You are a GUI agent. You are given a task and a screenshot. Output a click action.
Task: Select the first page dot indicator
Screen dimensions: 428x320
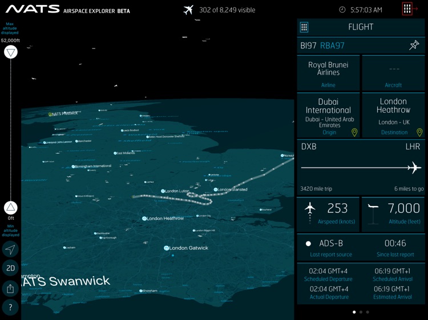(x=354, y=312)
